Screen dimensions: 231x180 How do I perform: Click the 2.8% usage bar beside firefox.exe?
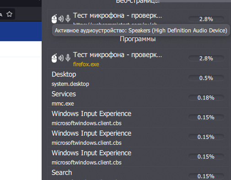click(x=206, y=58)
